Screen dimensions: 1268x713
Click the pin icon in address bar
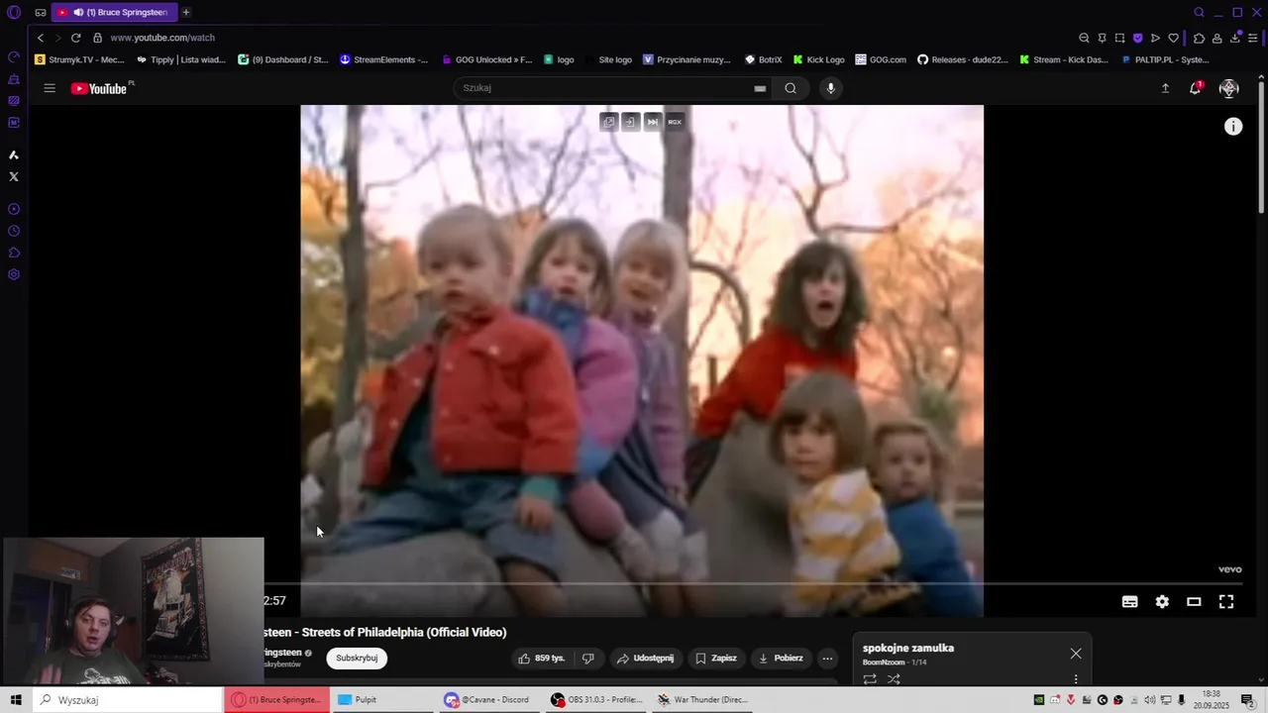[x=1102, y=38]
